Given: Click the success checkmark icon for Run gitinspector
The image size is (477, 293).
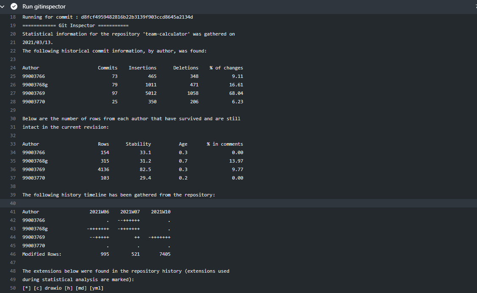Looking at the screenshot, I should tap(14, 6).
